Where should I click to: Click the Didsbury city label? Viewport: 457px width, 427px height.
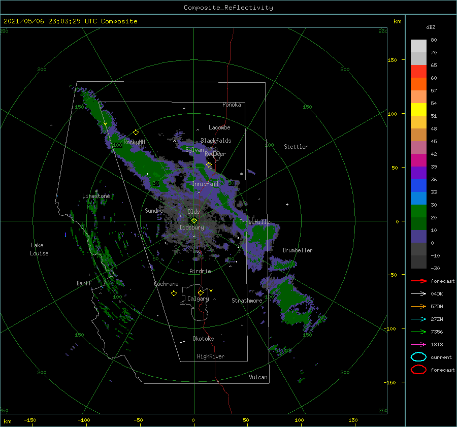[191, 227]
